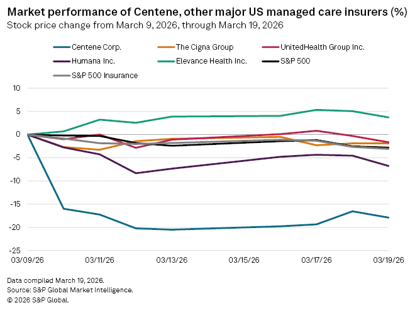Select the stock price change subtitle text
The image size is (415, 310).
click(145, 26)
